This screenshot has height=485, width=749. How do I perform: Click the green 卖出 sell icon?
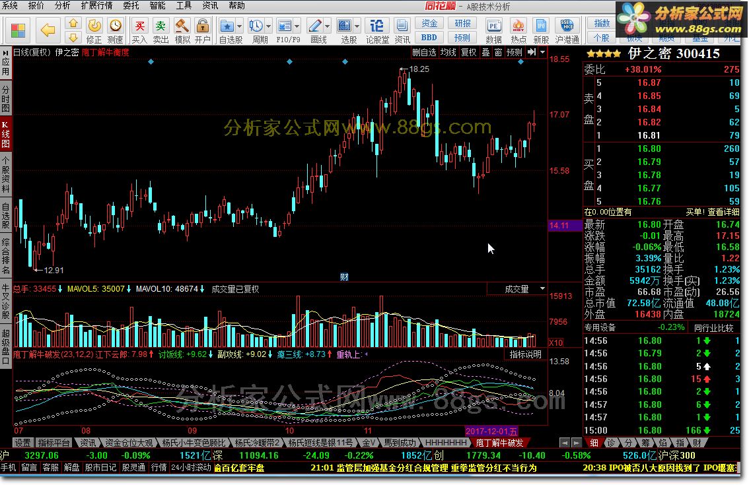161,26
